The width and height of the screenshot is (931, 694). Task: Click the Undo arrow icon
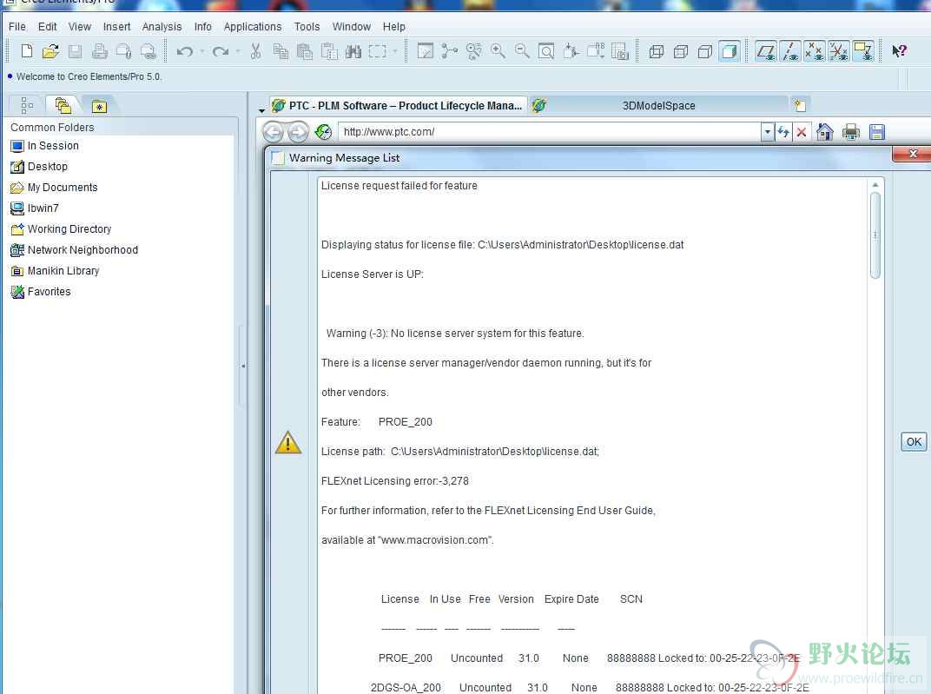[185, 51]
